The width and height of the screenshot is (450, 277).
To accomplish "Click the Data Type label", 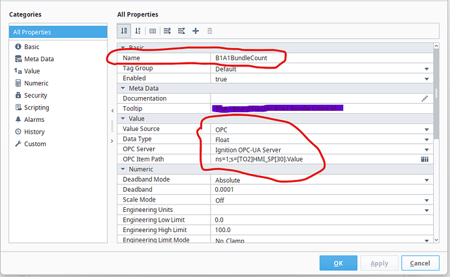I will pyautogui.click(x=137, y=139).
